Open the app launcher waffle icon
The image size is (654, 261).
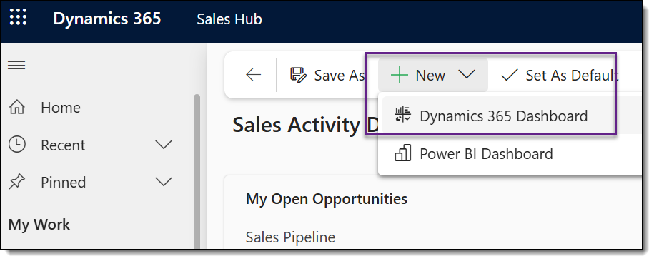[x=18, y=17]
